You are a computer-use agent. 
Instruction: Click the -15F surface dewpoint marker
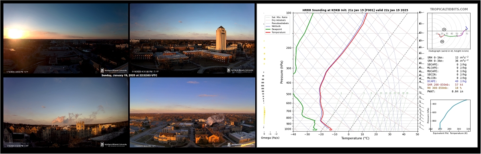[314, 130]
